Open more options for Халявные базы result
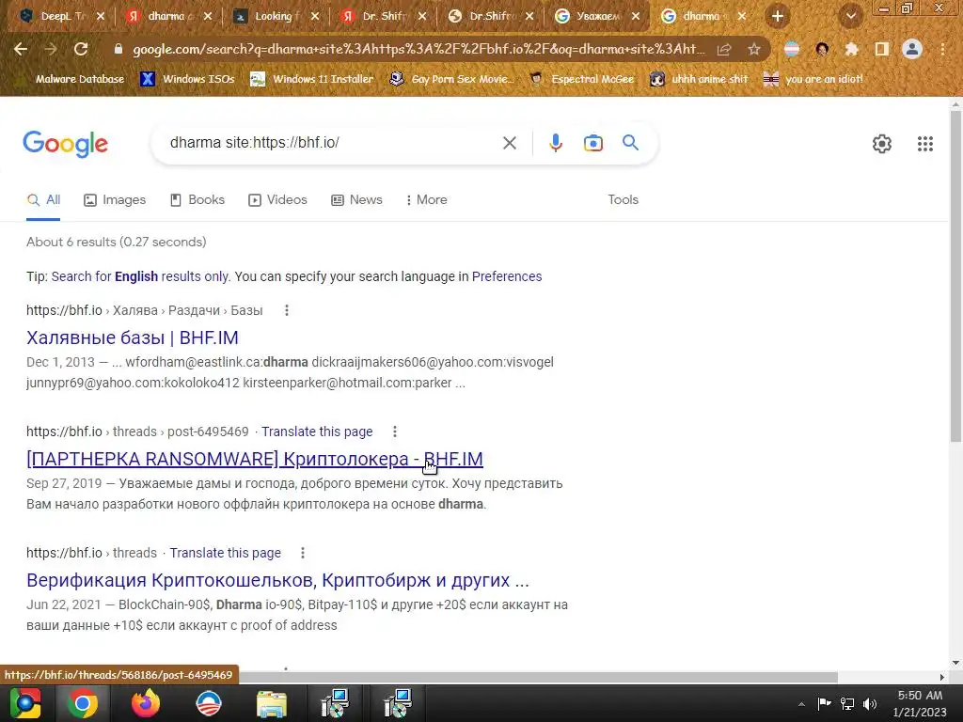 (x=286, y=310)
